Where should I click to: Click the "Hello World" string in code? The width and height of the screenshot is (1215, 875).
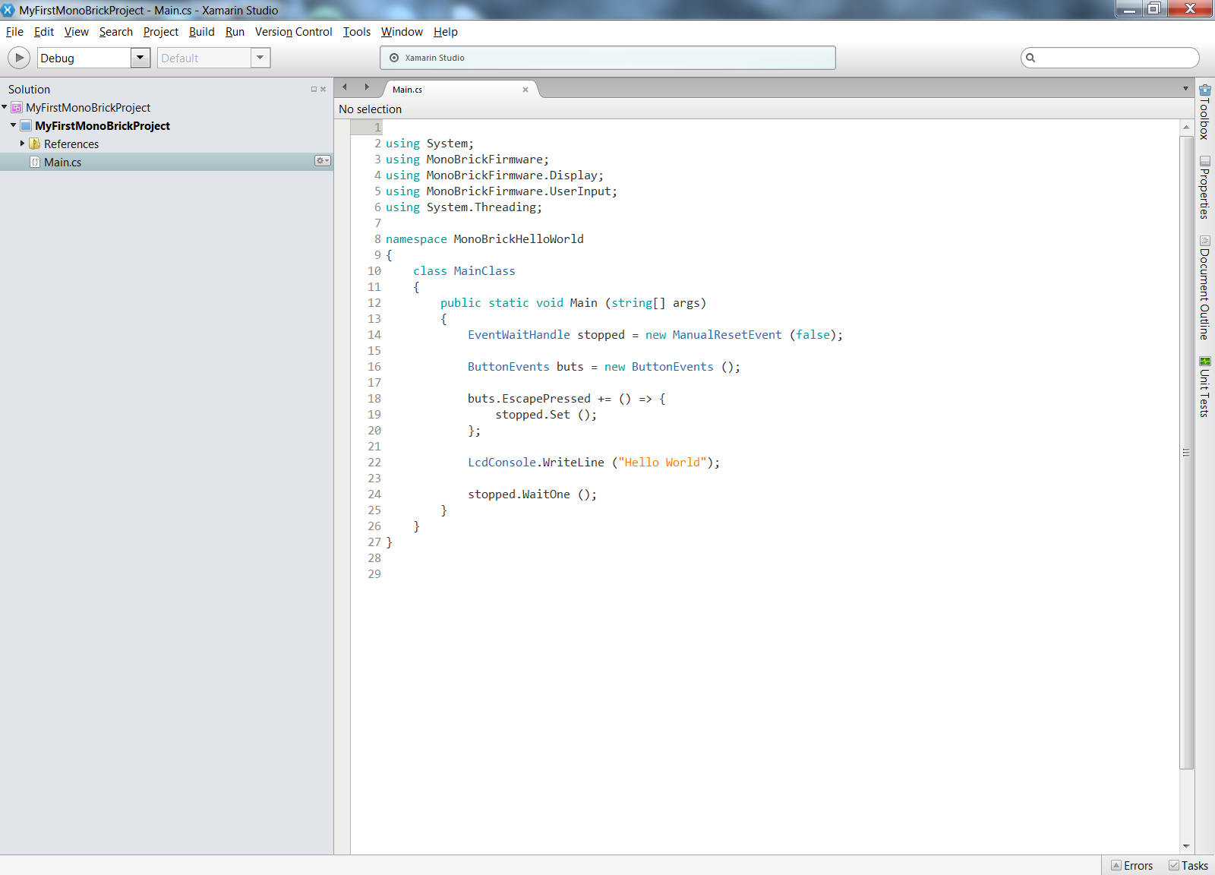(663, 463)
